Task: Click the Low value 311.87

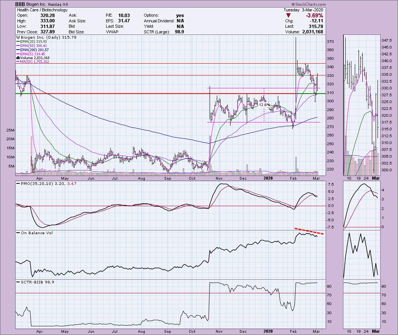Action: pos(47,27)
